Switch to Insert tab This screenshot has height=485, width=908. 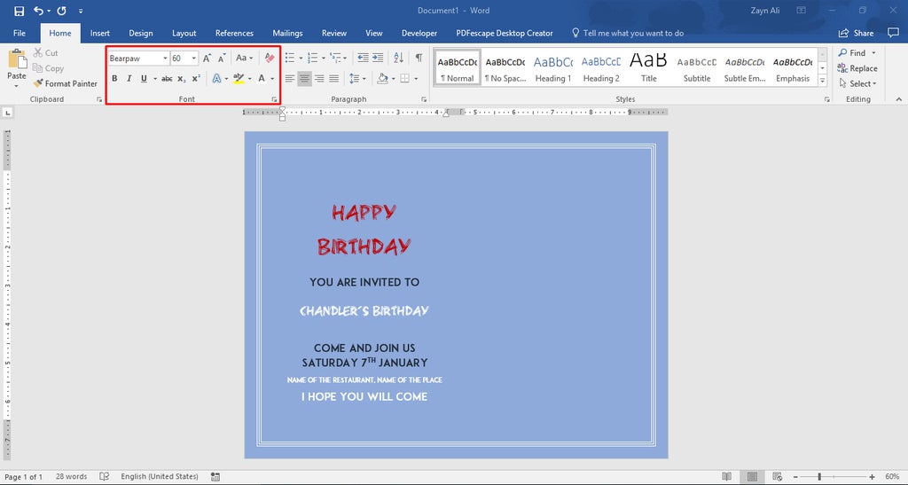tap(99, 33)
